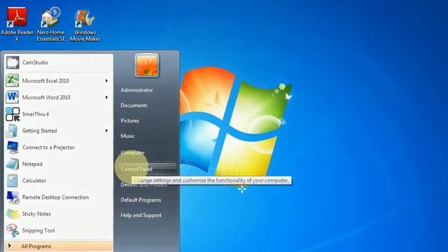Click the Snipping Tool scissors icon

(13, 230)
